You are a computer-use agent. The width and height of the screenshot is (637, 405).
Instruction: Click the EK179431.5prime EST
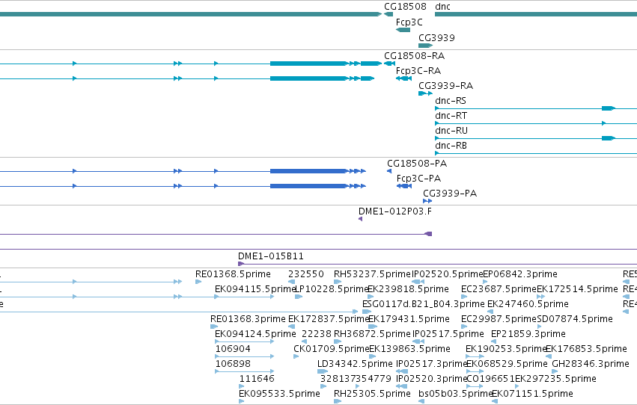click(x=409, y=319)
